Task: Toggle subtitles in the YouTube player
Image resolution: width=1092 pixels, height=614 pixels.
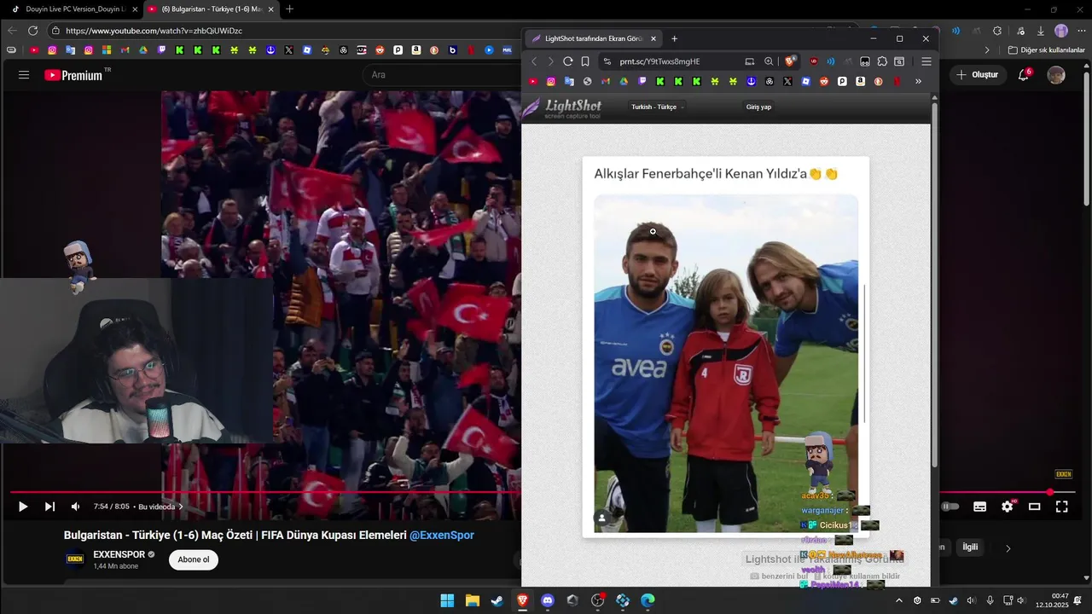Action: [x=979, y=507]
